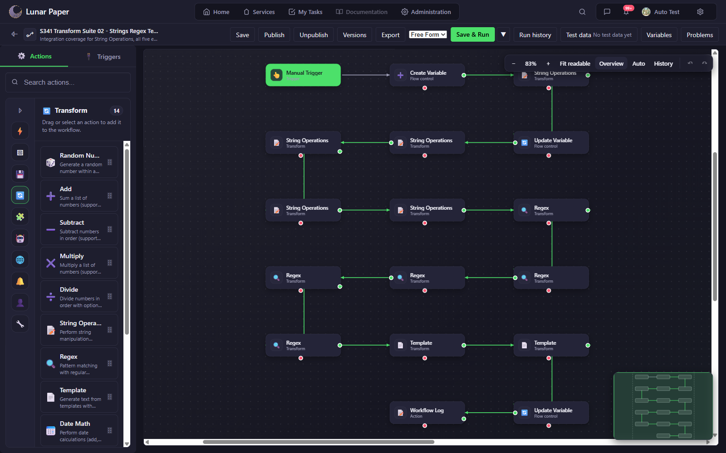Viewport: 726px width, 453px height.
Task: Click the canvas horizontal scrollbar thumb
Action: click(x=319, y=442)
